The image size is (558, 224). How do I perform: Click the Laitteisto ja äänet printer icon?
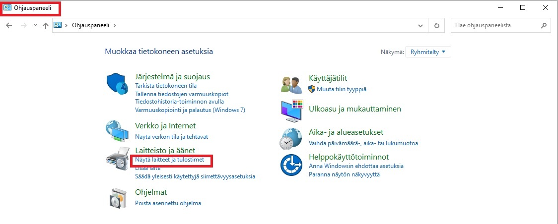[118, 158]
